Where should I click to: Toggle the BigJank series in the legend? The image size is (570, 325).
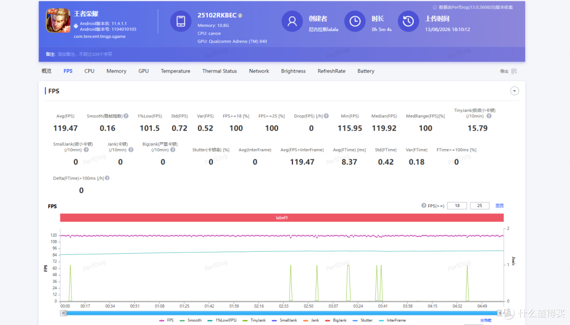click(x=336, y=320)
